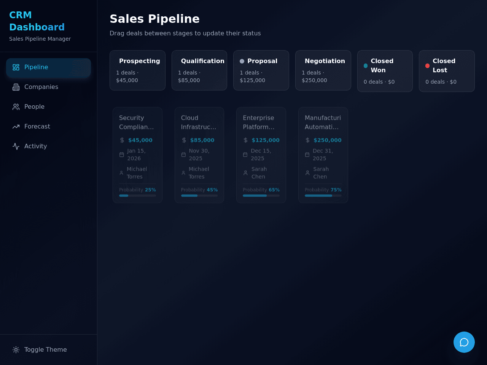The image size is (487, 365).
Task: Click the Forecast trending arrow icon
Action: 16,127
